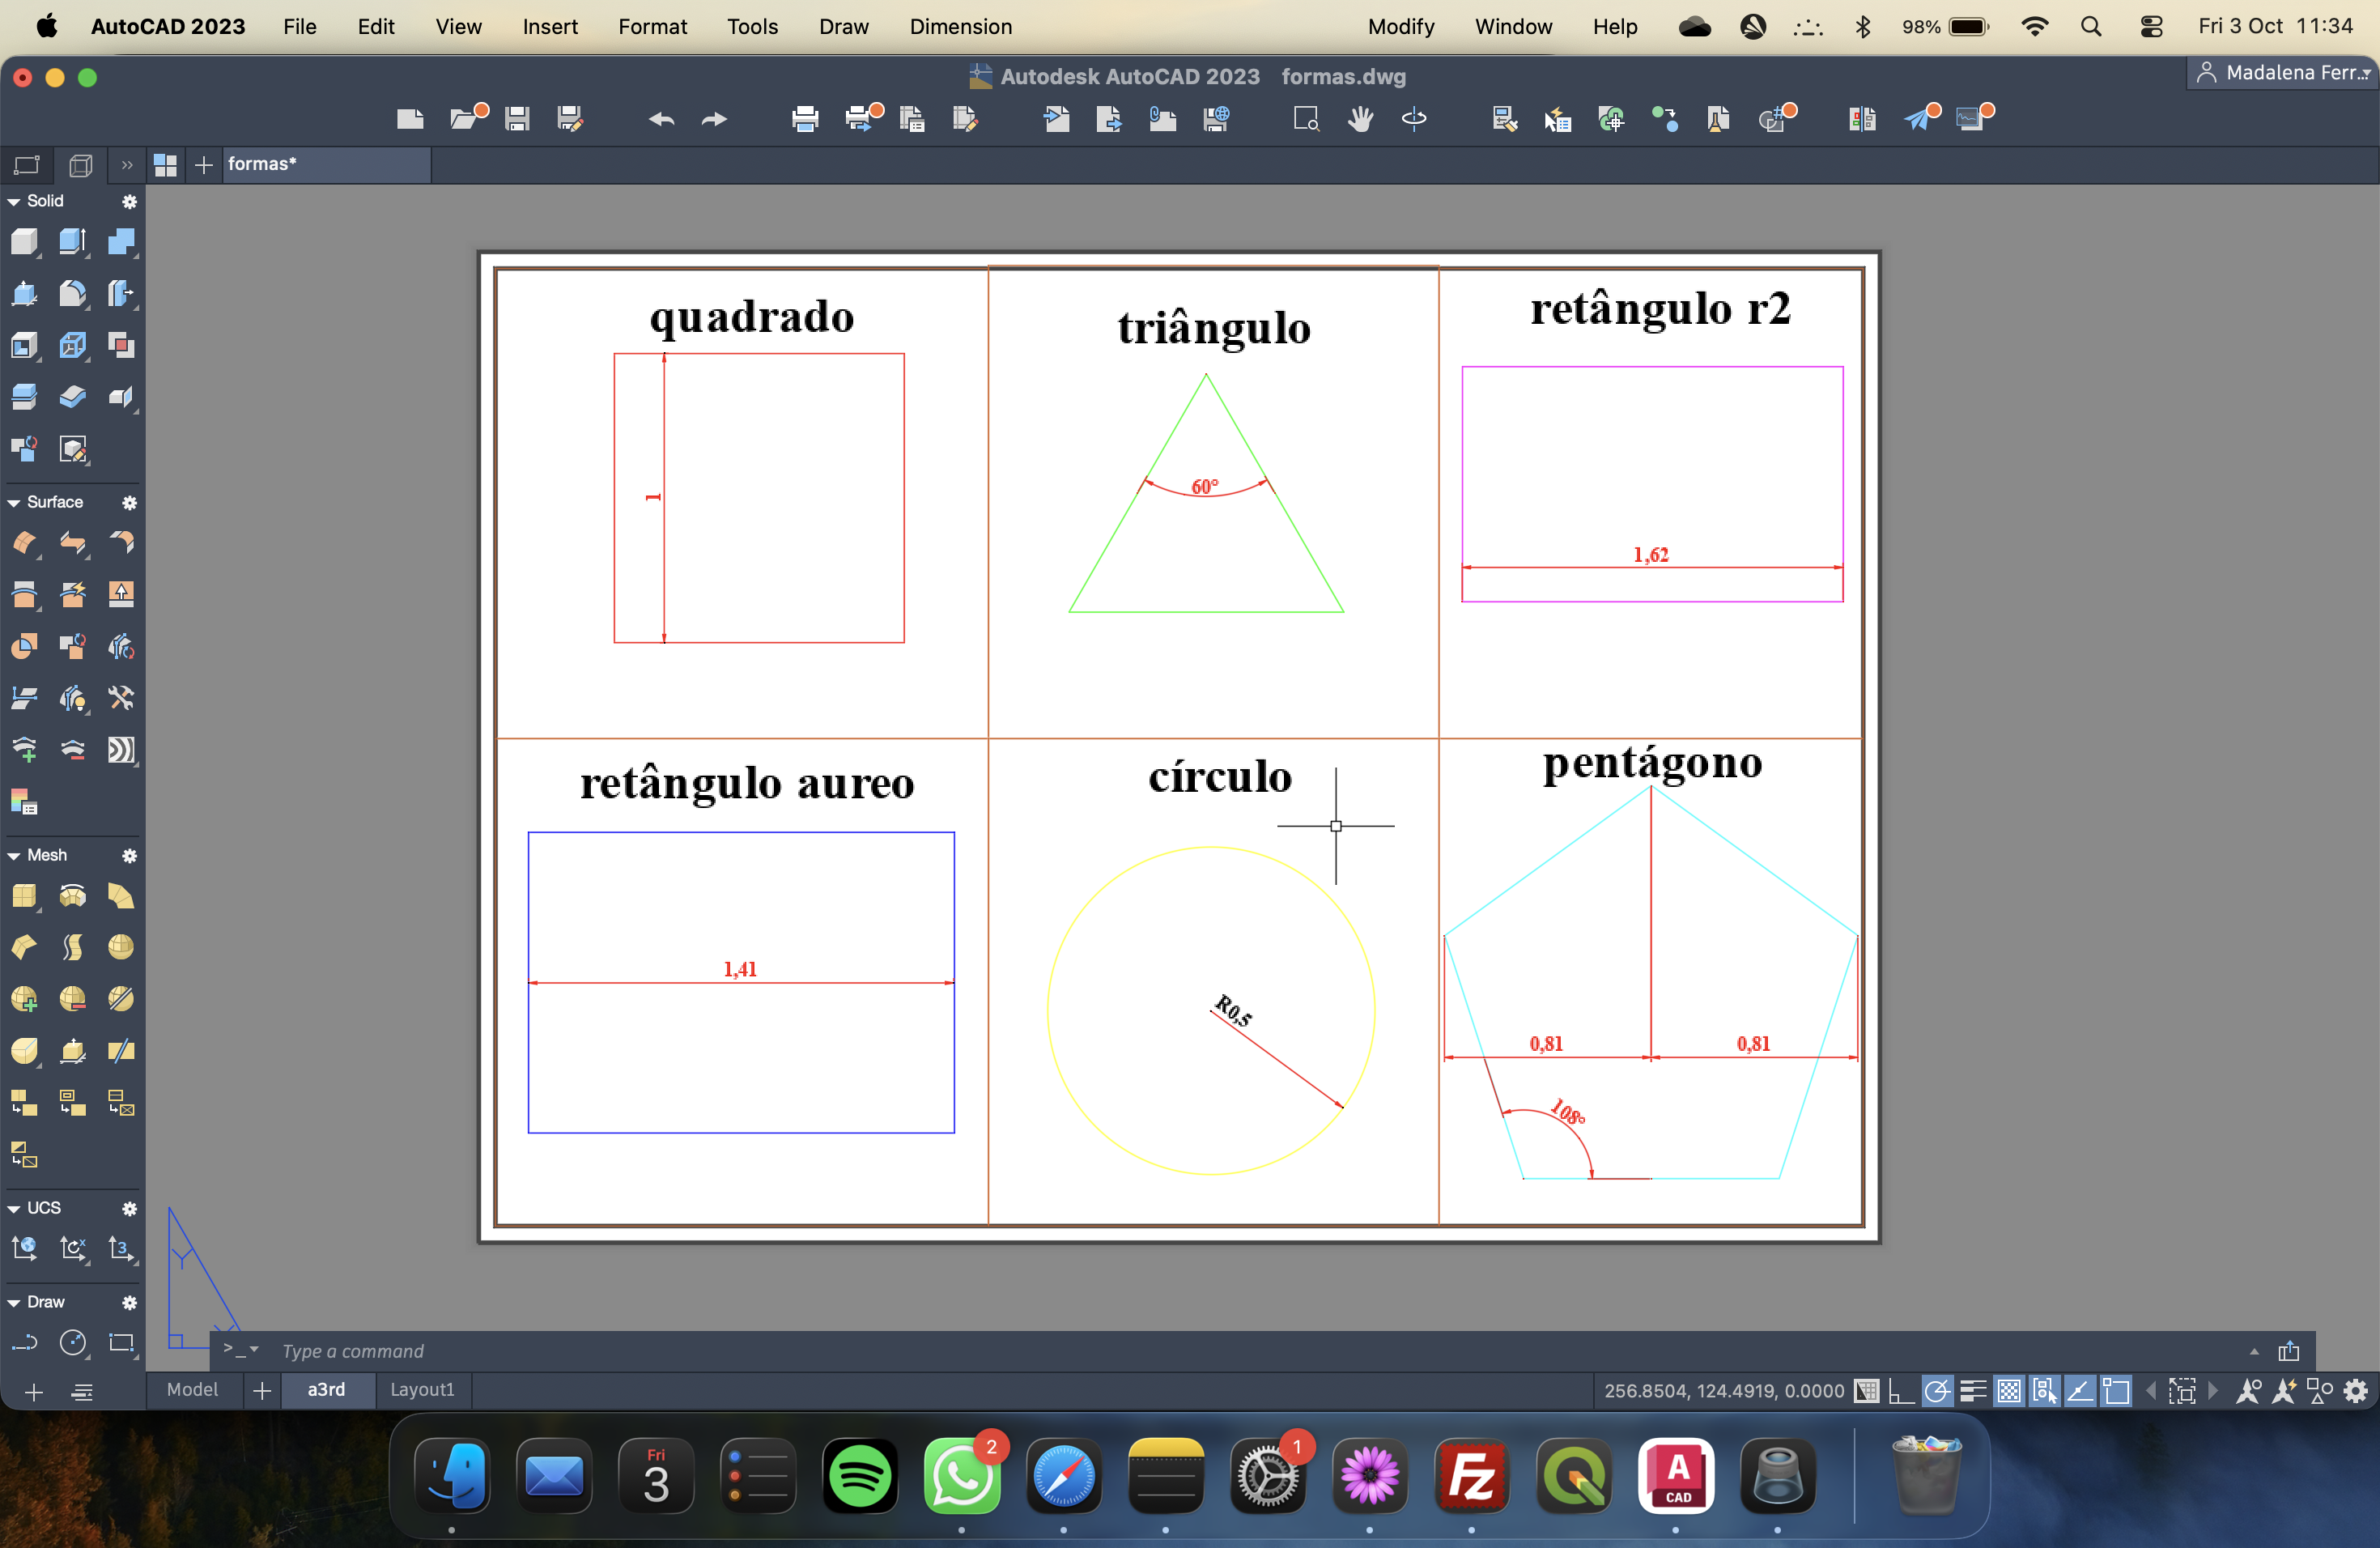This screenshot has width=2380, height=1548.
Task: Click the Save floppy disk icon
Action: pos(517,119)
